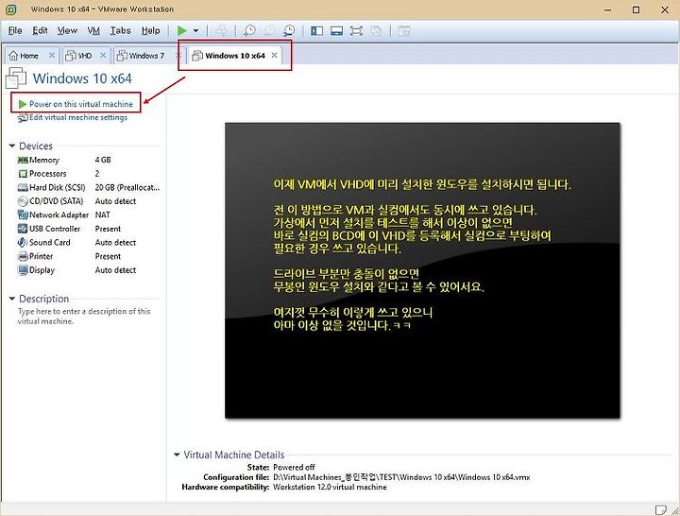The height and width of the screenshot is (516, 680).
Task: Click the message log icon in status bar
Action: point(660,509)
